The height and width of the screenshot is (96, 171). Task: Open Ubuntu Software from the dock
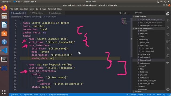[x=4, y=33]
